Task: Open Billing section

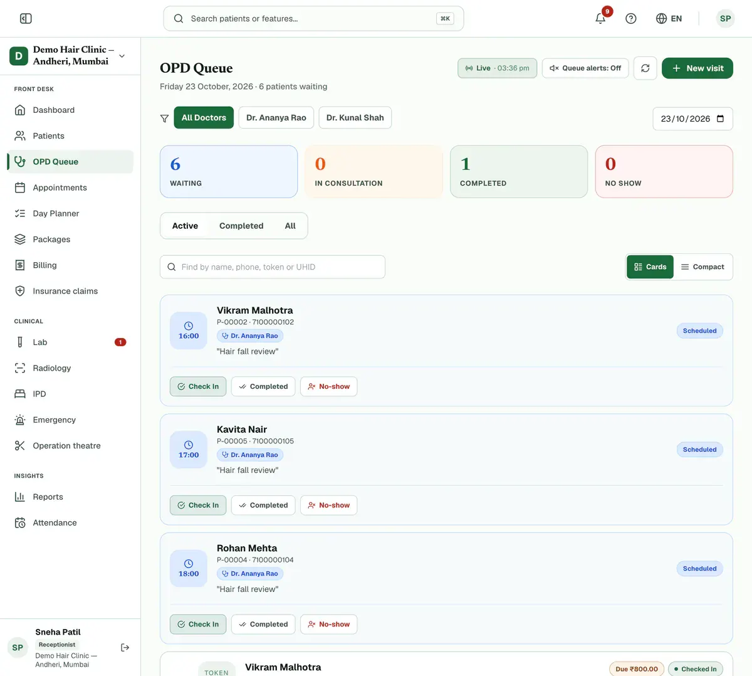Action: click(x=70, y=265)
